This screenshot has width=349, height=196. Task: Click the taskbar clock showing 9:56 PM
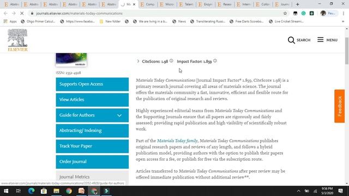[327, 191]
